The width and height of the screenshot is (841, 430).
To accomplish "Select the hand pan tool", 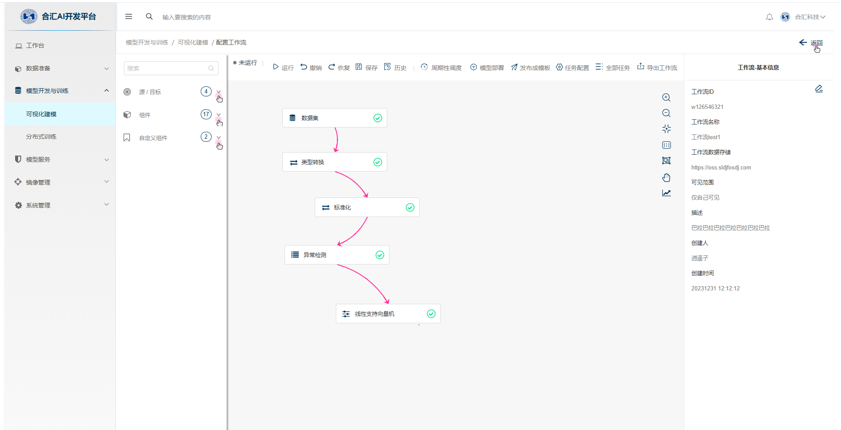I will pos(666,178).
